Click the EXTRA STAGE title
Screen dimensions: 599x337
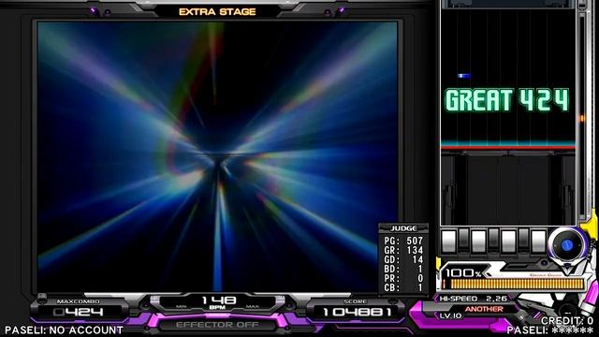[x=217, y=12]
